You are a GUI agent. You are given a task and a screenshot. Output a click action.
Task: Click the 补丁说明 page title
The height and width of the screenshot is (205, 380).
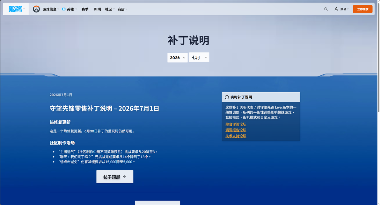tap(188, 40)
